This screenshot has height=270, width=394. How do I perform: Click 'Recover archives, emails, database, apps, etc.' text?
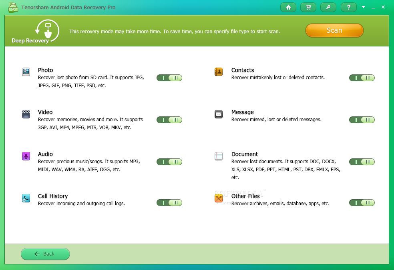[280, 204]
